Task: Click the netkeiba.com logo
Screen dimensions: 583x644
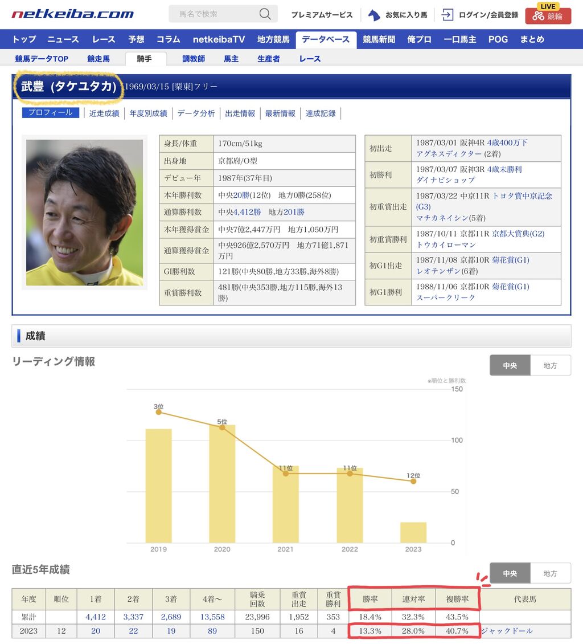Action: click(72, 14)
